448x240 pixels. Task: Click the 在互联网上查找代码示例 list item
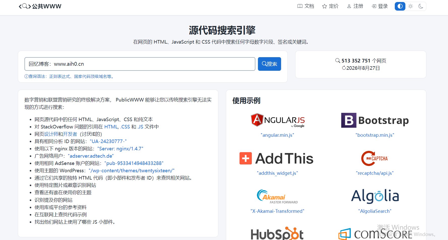tap(61, 215)
